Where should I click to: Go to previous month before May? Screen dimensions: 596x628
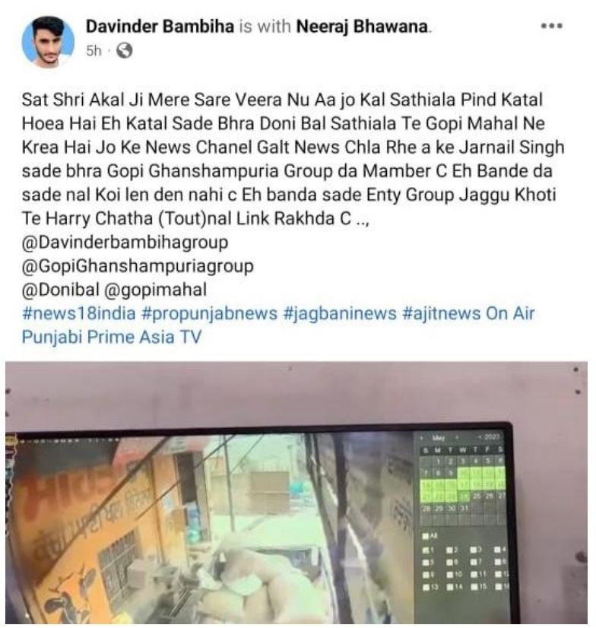(x=421, y=438)
